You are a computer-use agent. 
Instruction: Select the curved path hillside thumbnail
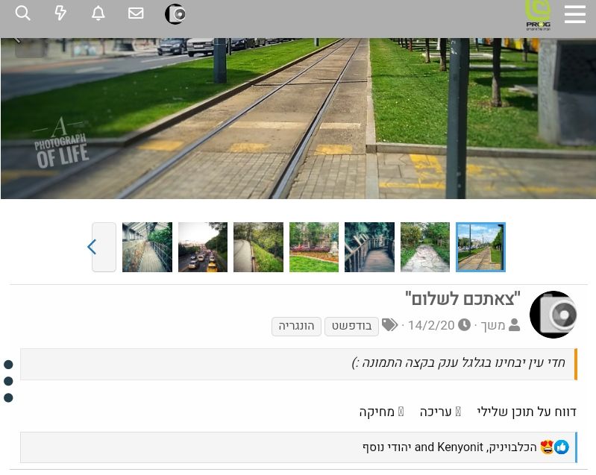[x=259, y=247]
